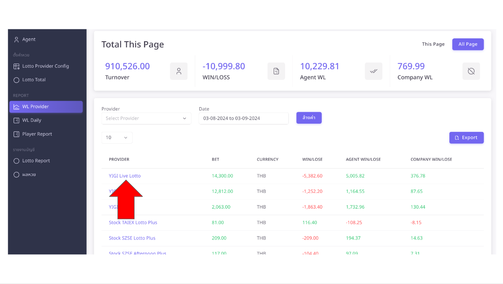Switch to the All Page tab
Image resolution: width=503 pixels, height=284 pixels.
tap(468, 45)
